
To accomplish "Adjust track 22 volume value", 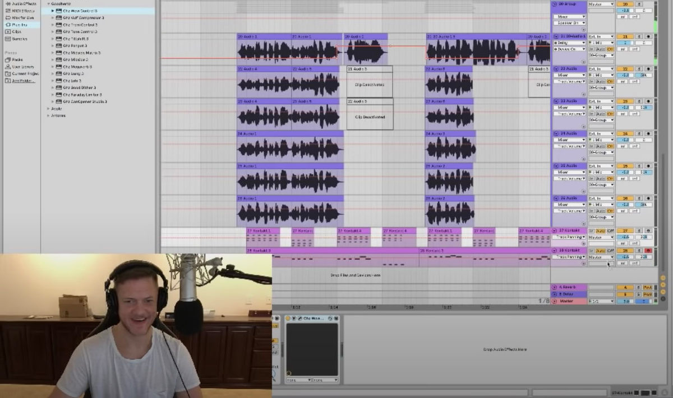I will 625,75.
